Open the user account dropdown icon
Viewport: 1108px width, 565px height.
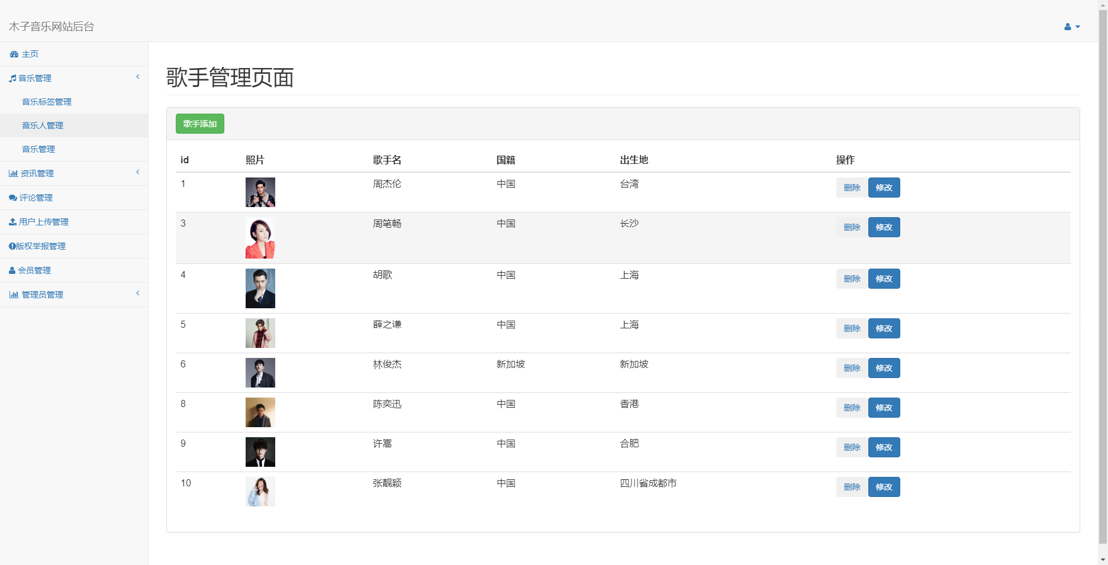[1072, 27]
